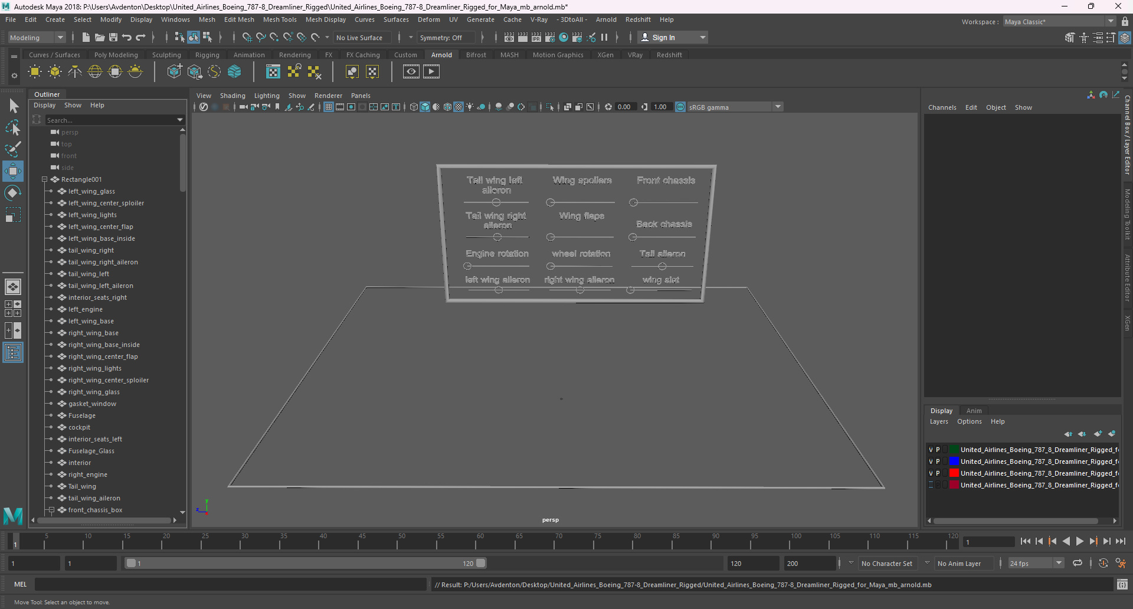The height and width of the screenshot is (609, 1133).
Task: Switch to the Anim layer tab
Action: (974, 411)
